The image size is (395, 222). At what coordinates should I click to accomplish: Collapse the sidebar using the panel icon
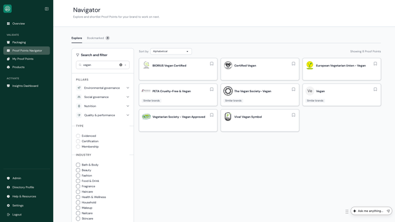click(x=47, y=9)
